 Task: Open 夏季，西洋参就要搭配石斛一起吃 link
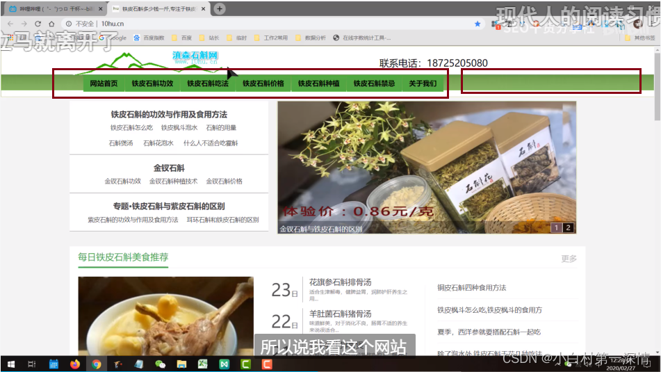coord(489,332)
